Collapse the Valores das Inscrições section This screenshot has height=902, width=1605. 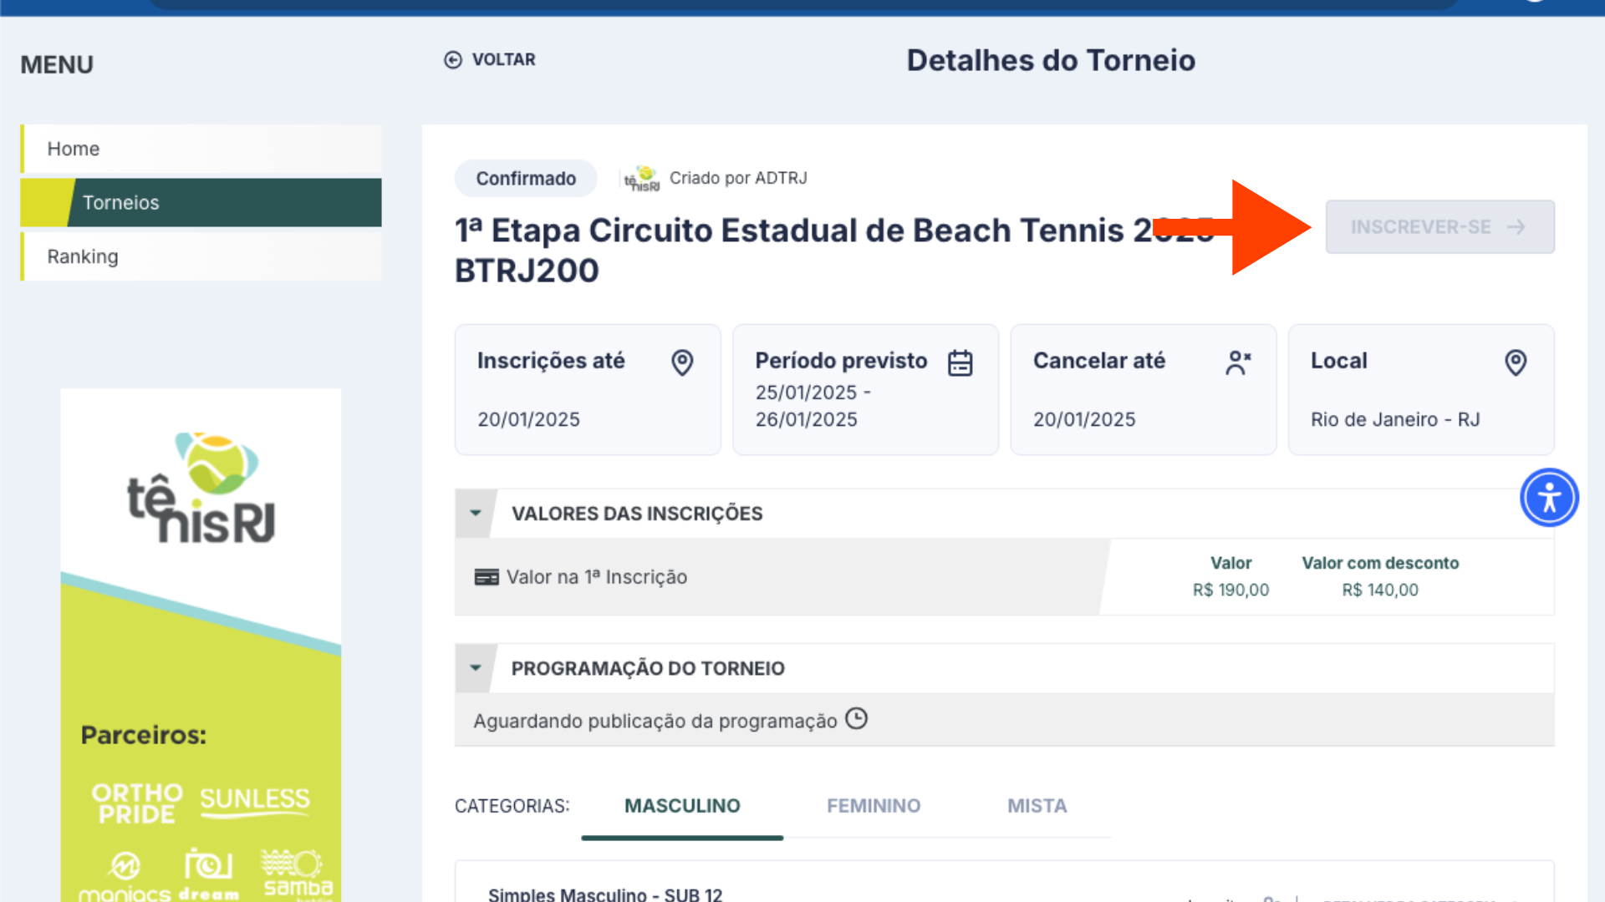[x=476, y=513]
